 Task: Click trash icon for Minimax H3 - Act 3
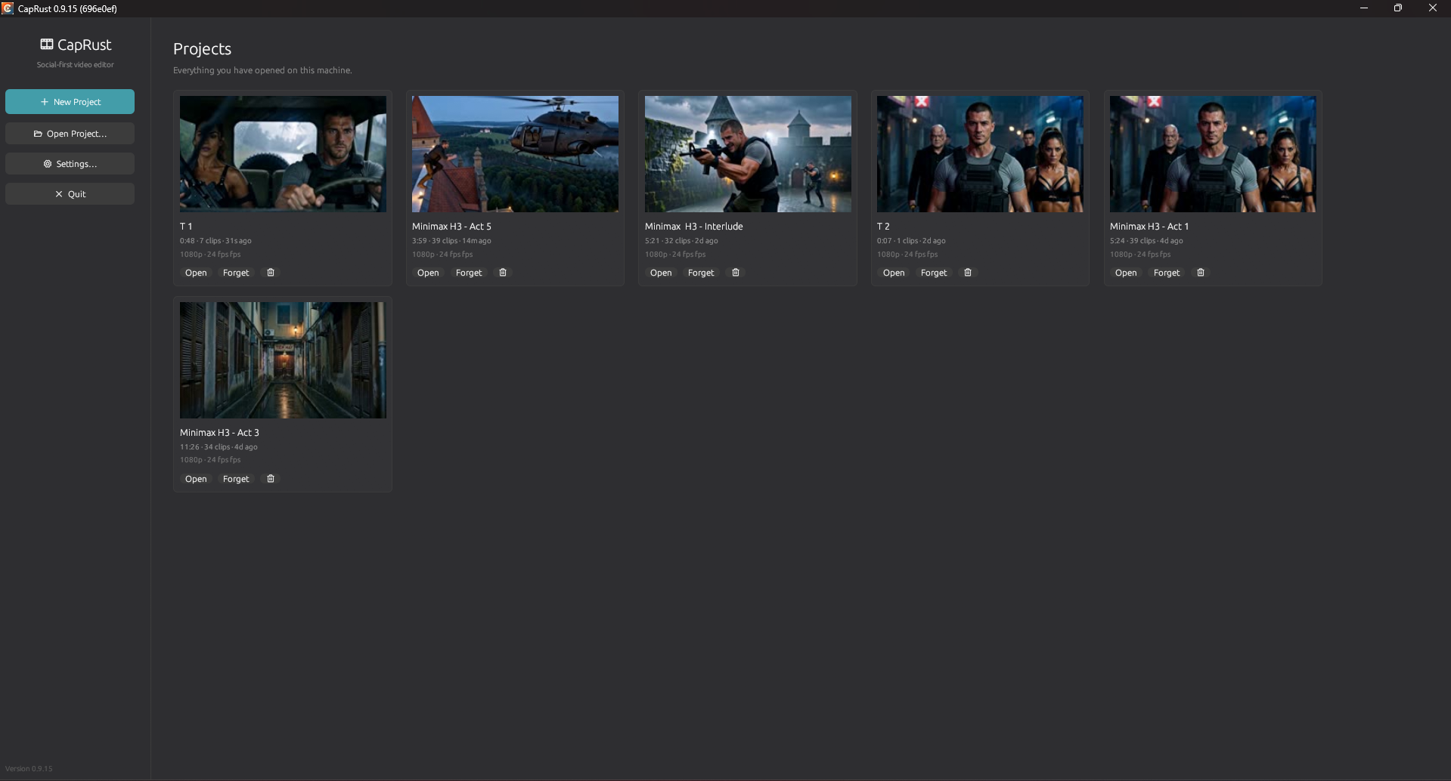271,479
